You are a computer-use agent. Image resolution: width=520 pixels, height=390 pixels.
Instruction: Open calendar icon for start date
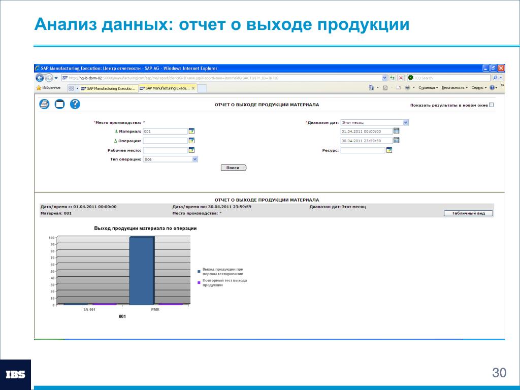[x=396, y=131]
